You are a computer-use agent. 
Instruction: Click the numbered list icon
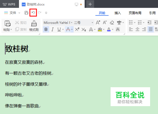pyautogui.click(x=140, y=22)
